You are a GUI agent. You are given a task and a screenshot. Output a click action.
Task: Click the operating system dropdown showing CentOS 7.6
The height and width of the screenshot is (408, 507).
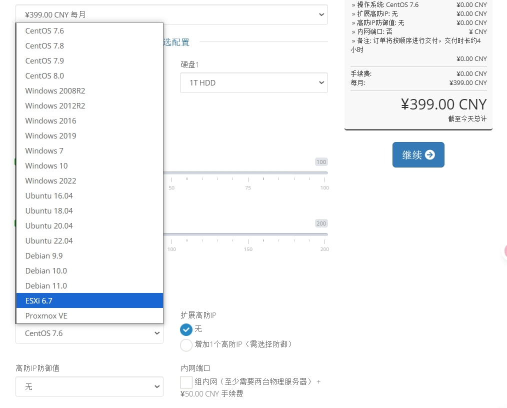(x=89, y=333)
